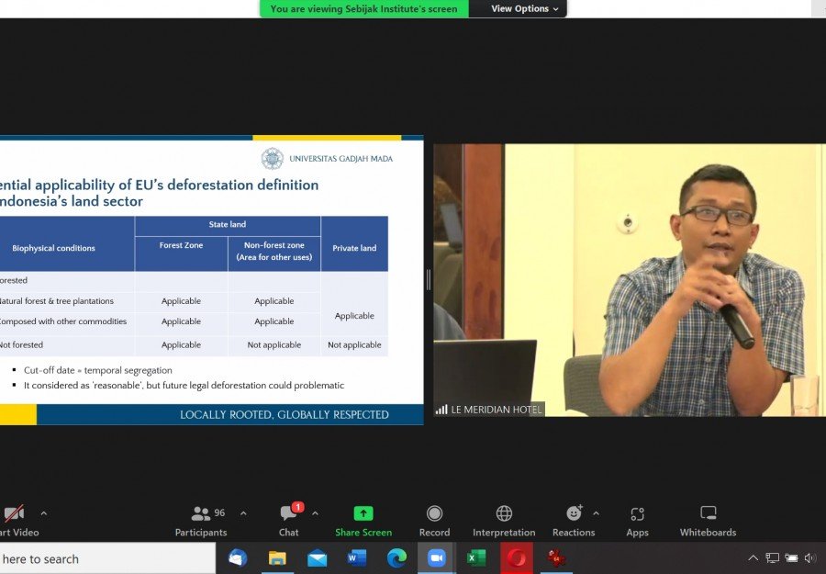Click the Sebijak Institute screen sharing banner
The width and height of the screenshot is (826, 574).
click(x=363, y=9)
